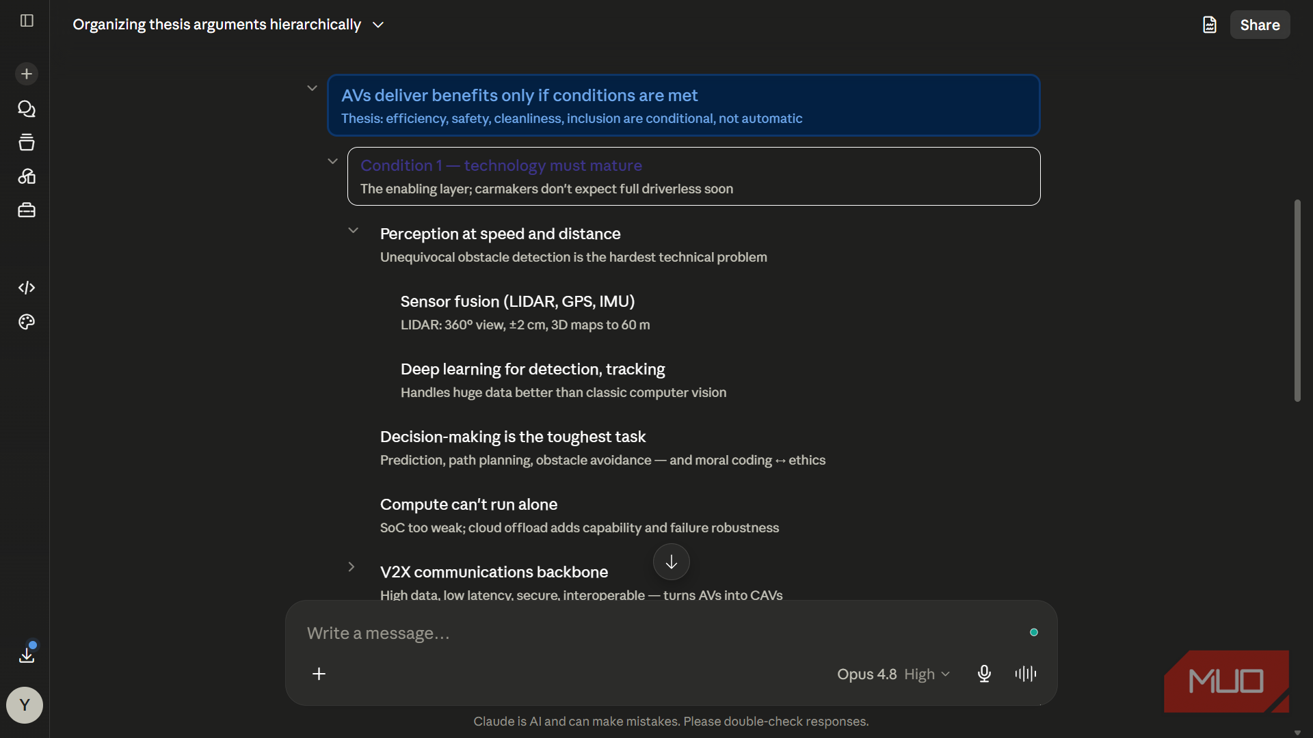
Task: Click the Share button
Action: (1260, 25)
